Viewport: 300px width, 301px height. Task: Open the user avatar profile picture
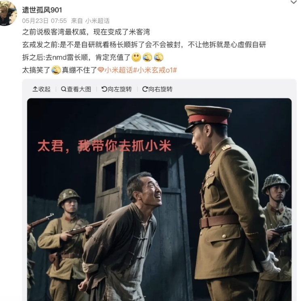pyautogui.click(x=8, y=13)
